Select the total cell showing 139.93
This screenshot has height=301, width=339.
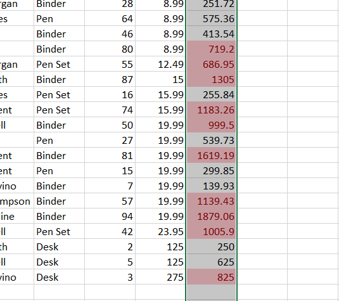pyautogui.click(x=211, y=186)
